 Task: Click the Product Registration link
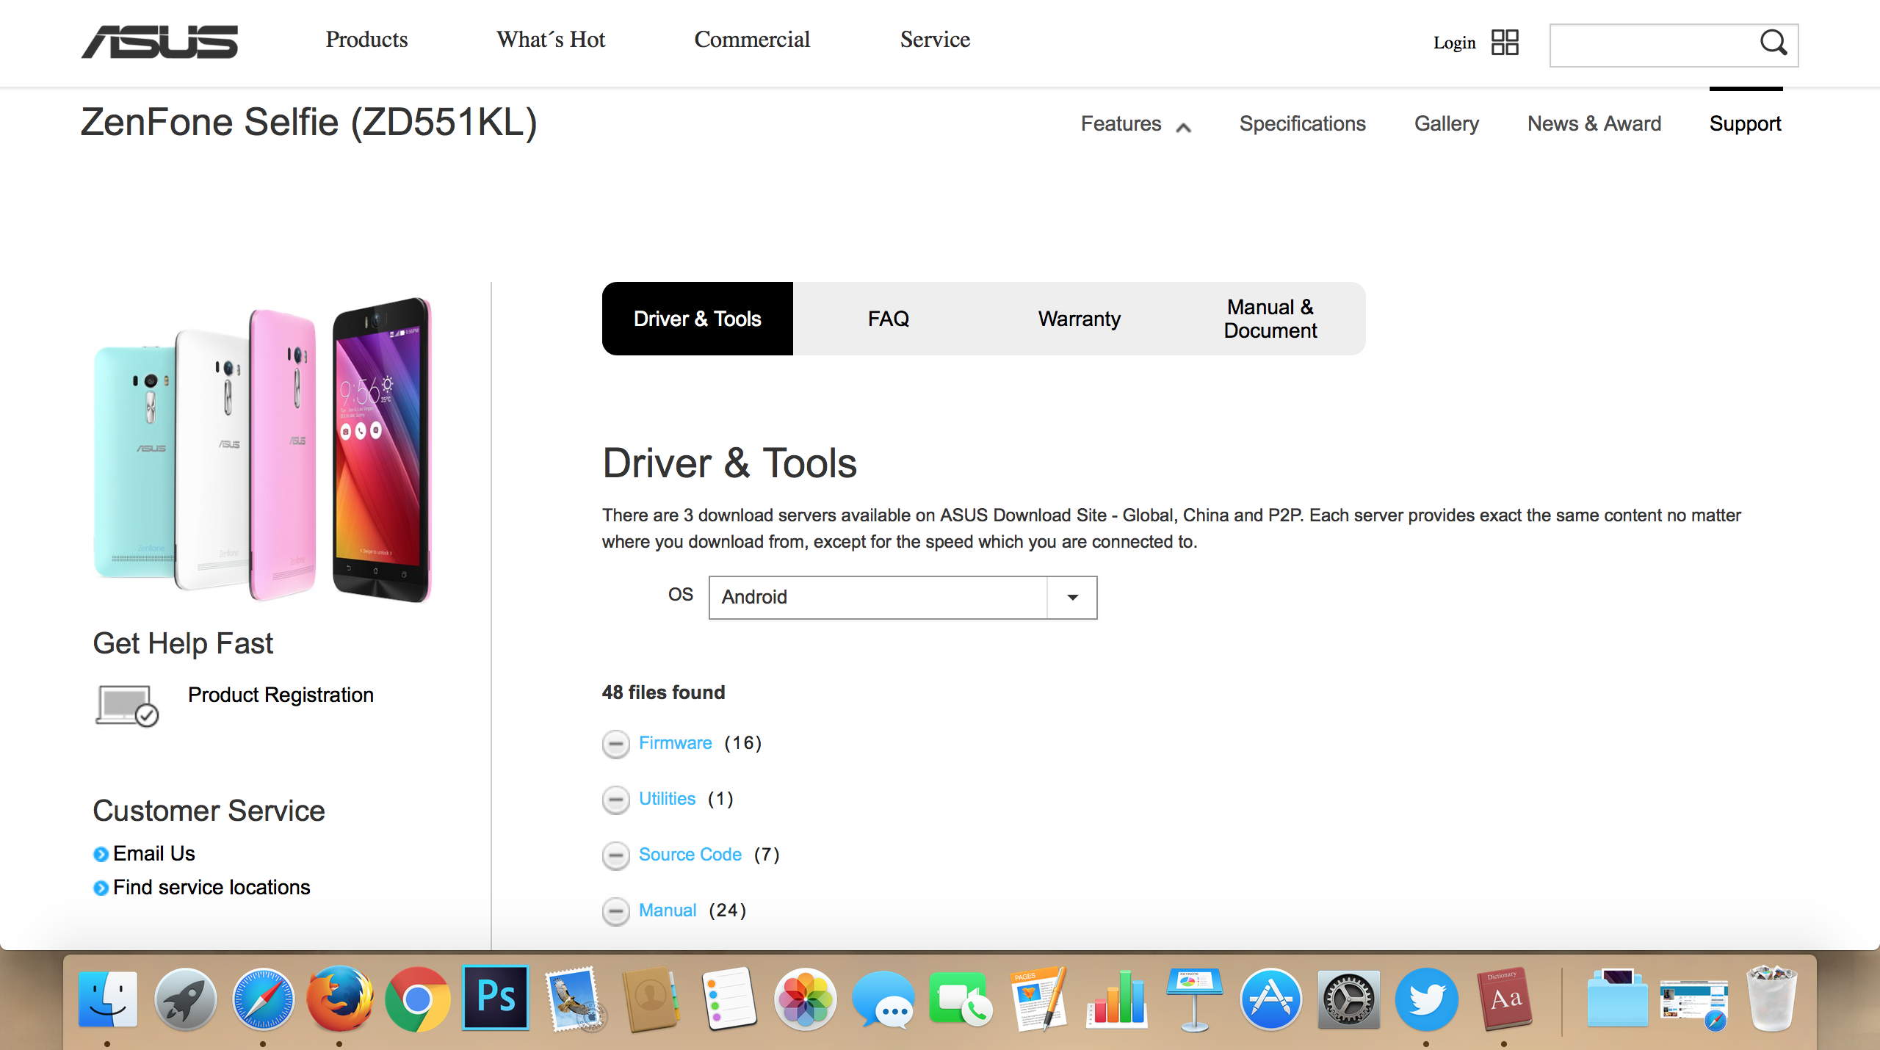281,695
